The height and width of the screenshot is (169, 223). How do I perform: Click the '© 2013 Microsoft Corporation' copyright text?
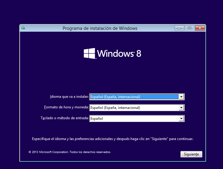tap(70, 152)
